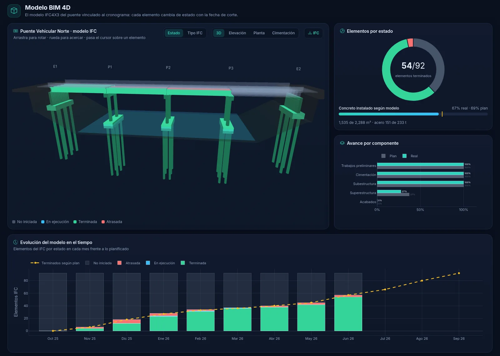Image resolution: width=500 pixels, height=356 pixels.
Task: Select the Elevación view tab
Action: (237, 33)
